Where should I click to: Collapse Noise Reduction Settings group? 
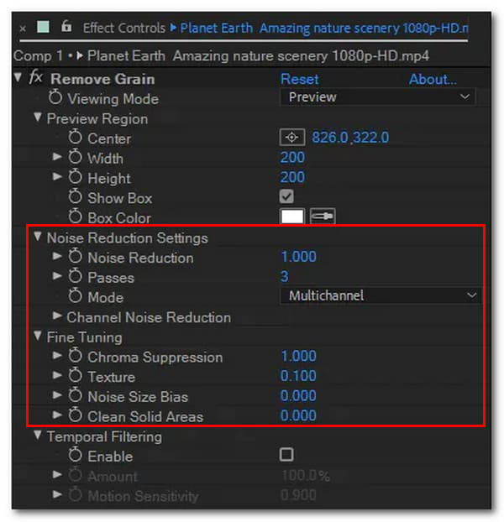pyautogui.click(x=38, y=237)
